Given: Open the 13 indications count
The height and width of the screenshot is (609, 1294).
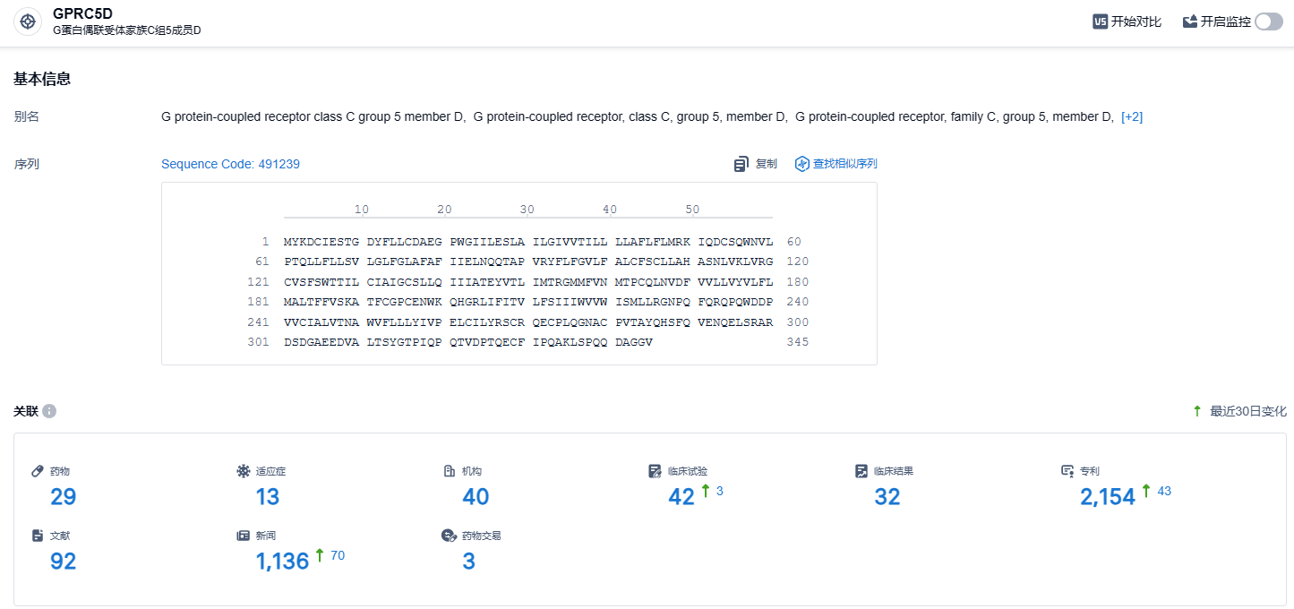Looking at the screenshot, I should [267, 496].
